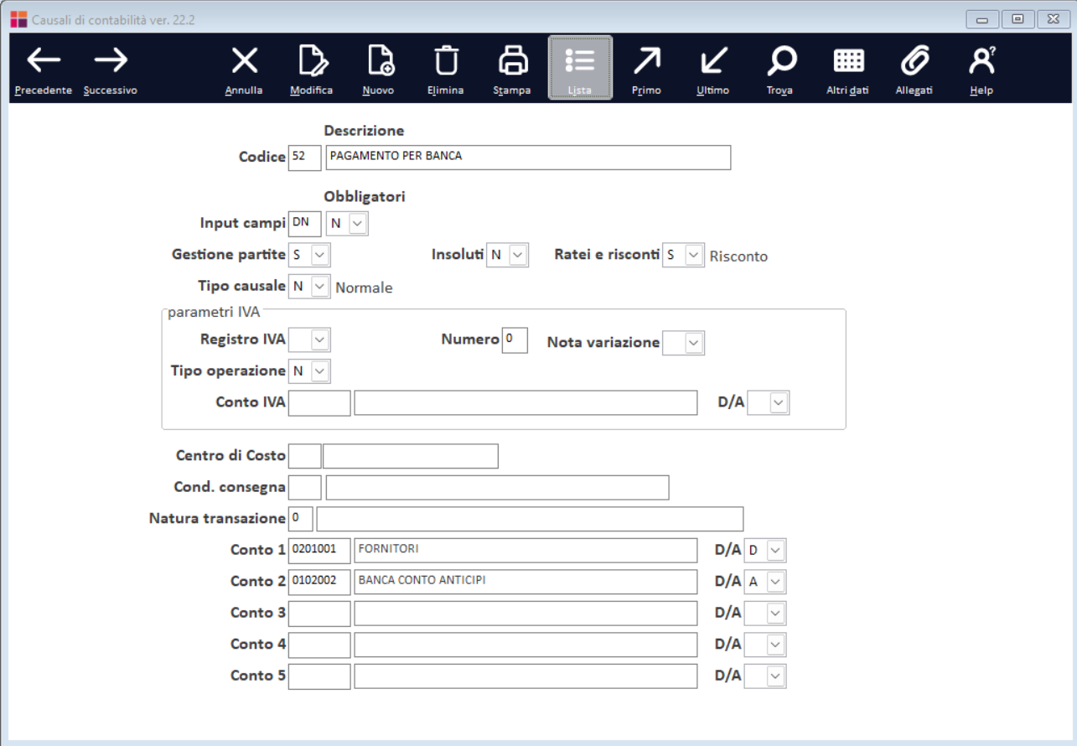Go to the Successivo record arrow

click(111, 61)
